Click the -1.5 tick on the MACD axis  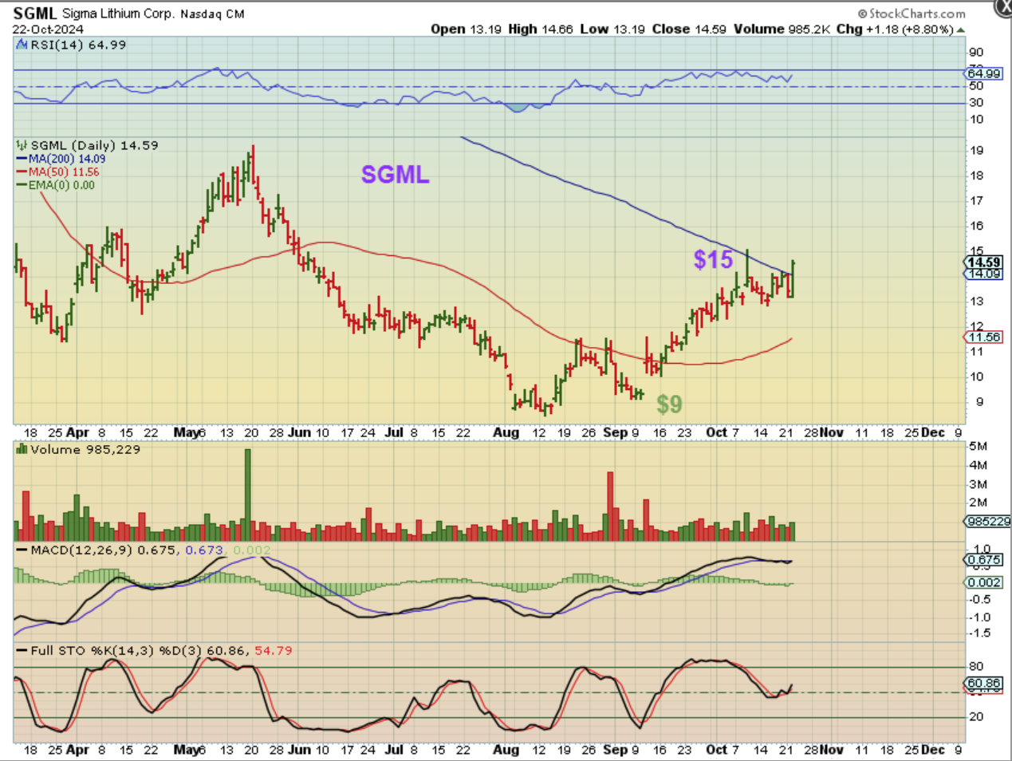click(x=980, y=633)
